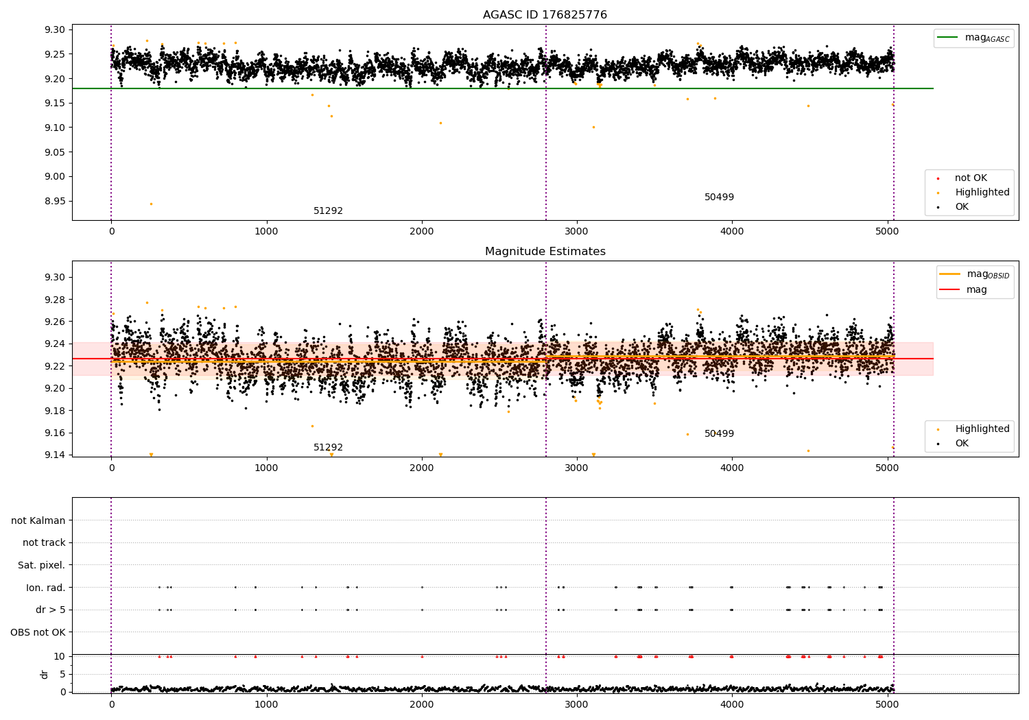
Task: Click x tick 4000 under AGASC ID plot
Action: pyautogui.click(x=732, y=231)
